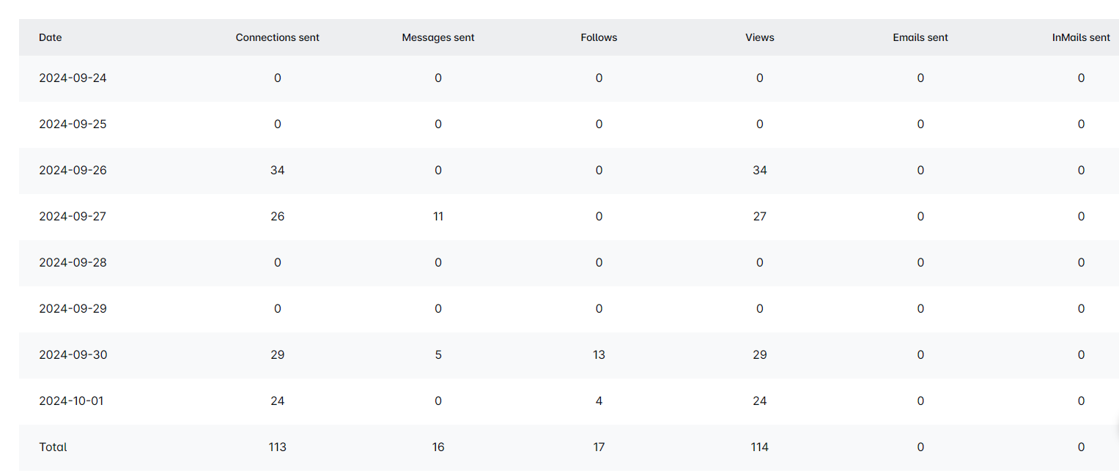Click the 2024-09-27 date cell
1119x476 pixels.
point(73,216)
